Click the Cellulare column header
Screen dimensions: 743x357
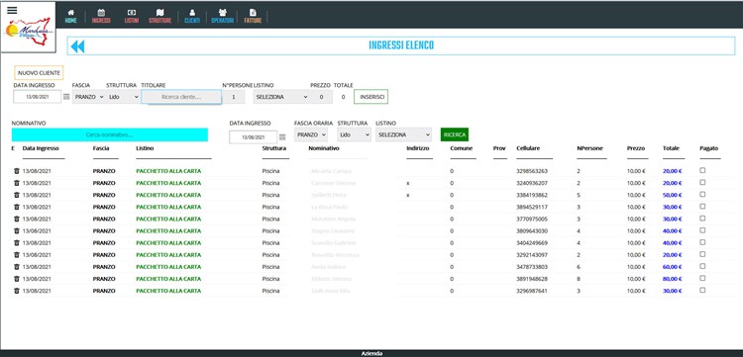click(528, 148)
